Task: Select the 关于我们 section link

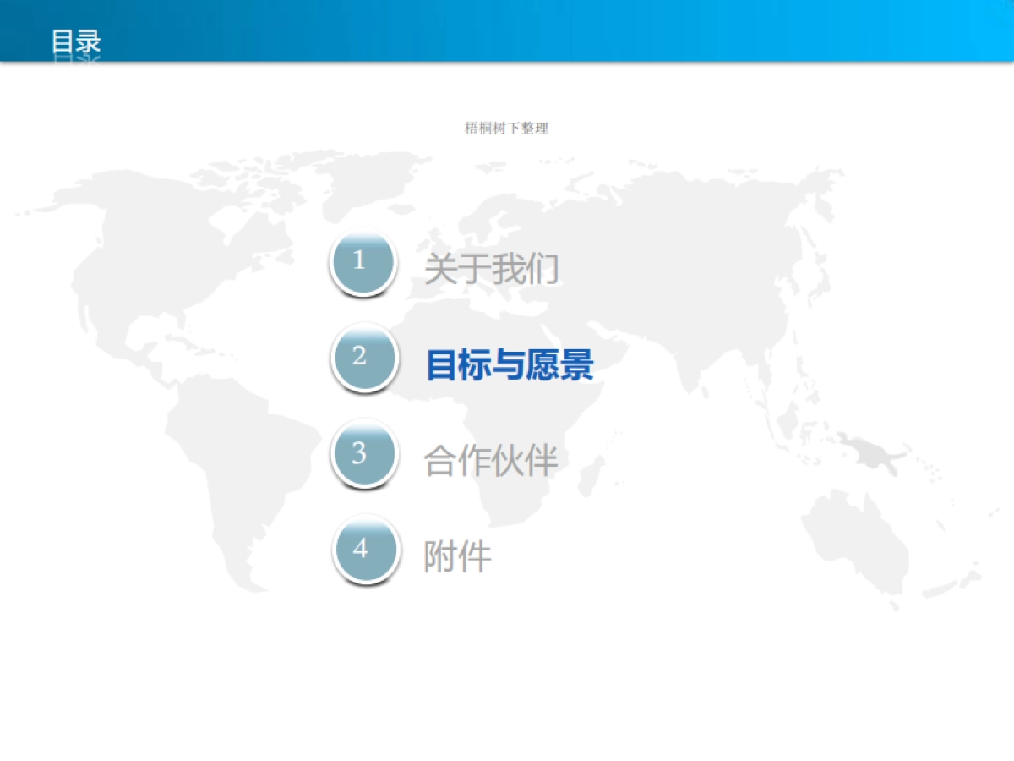Action: click(493, 269)
